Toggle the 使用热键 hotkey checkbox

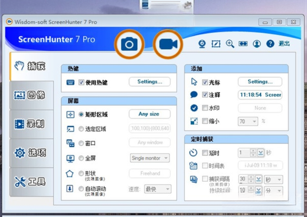point(81,82)
